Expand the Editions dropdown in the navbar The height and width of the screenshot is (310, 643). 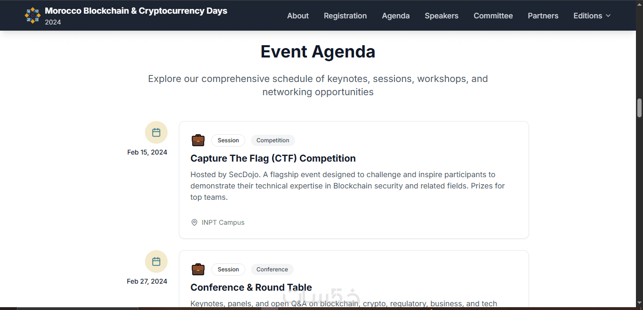(592, 16)
